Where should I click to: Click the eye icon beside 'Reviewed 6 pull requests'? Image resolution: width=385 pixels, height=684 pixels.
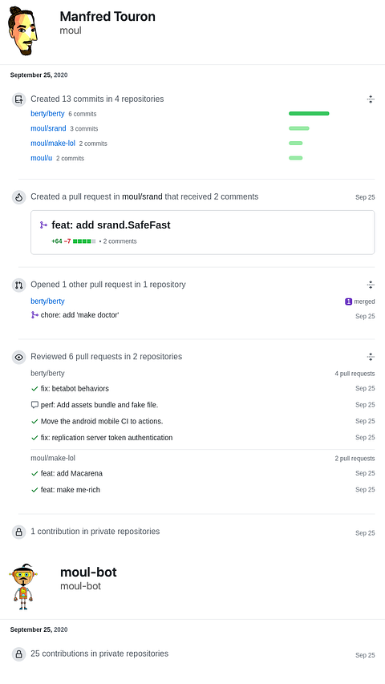click(18, 358)
